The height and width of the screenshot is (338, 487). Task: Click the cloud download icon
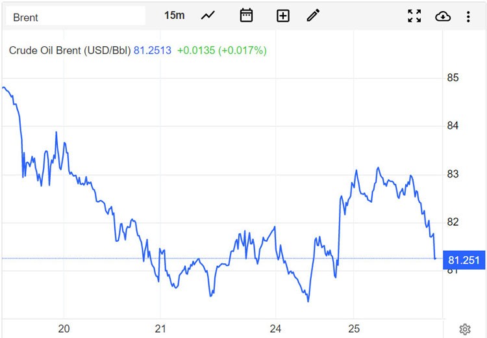point(443,16)
